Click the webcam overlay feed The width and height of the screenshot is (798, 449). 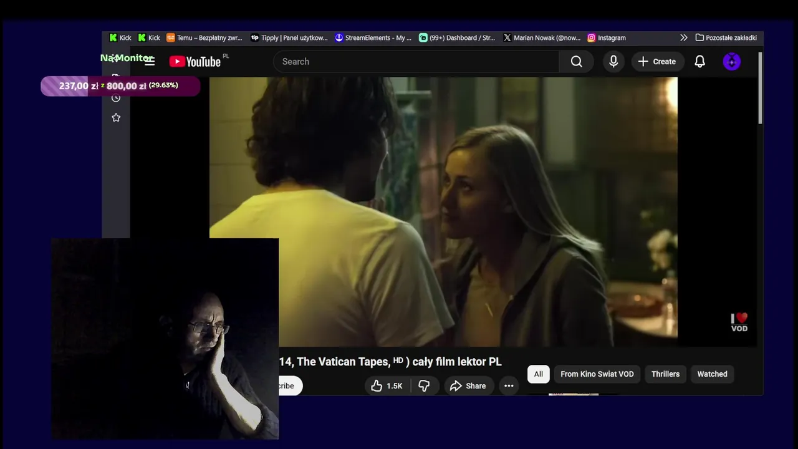[165, 339]
